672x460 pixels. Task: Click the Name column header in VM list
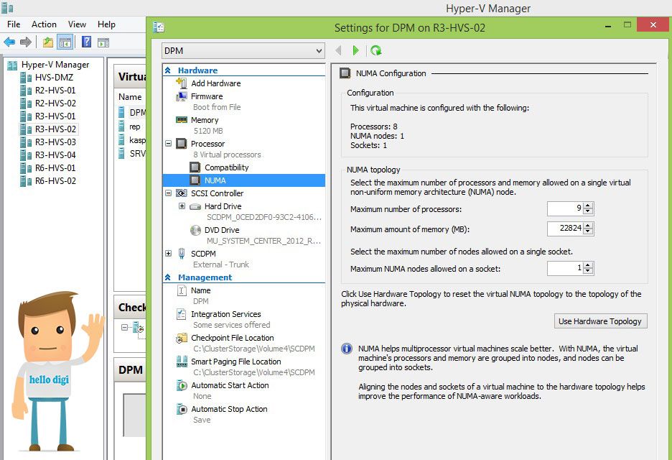(x=130, y=97)
